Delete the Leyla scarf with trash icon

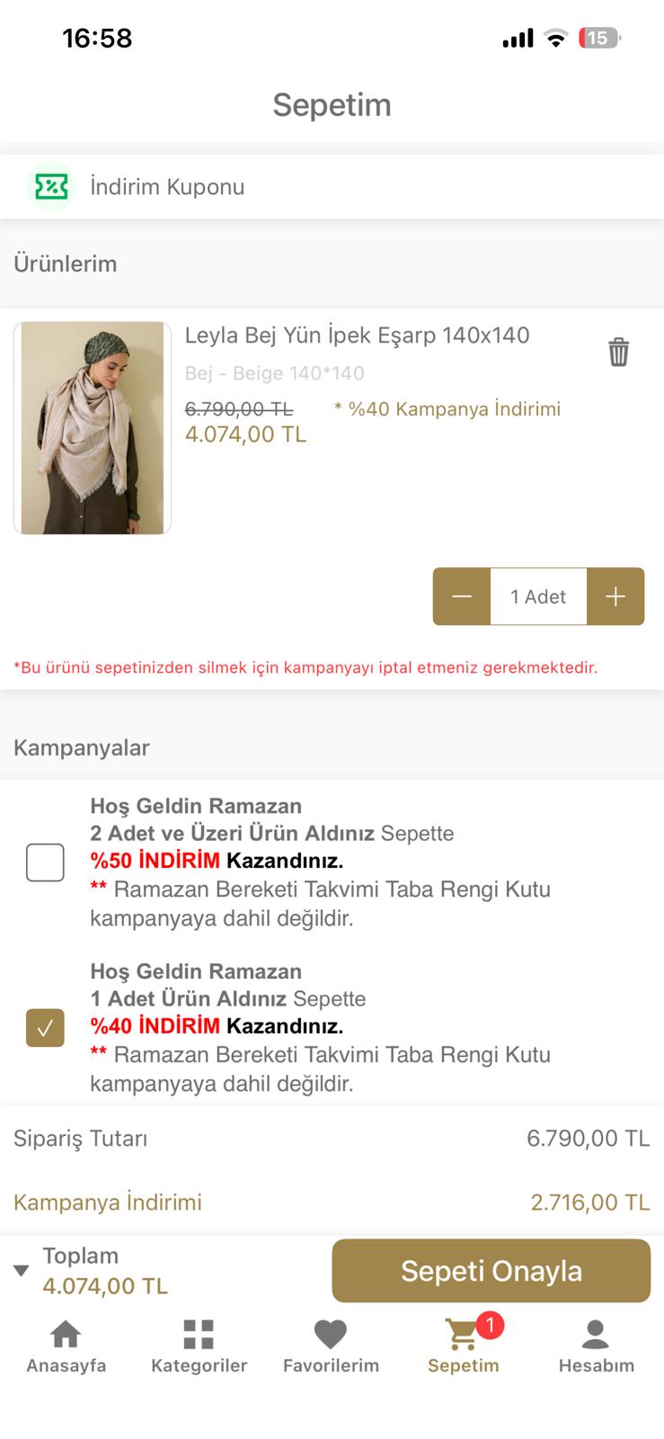tap(618, 352)
